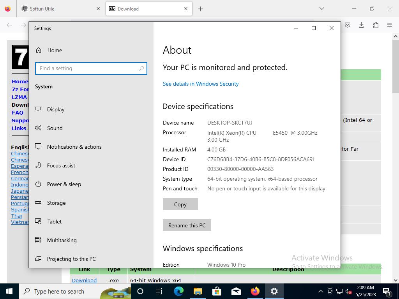Click the Copy device specifications button
This screenshot has width=399, height=299.
pos(180,204)
